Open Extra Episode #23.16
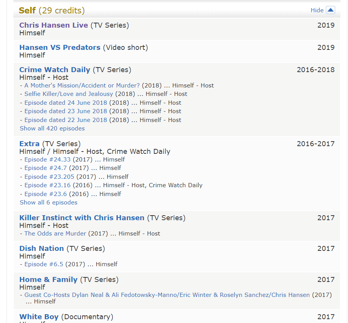348x323 pixels. [47, 185]
